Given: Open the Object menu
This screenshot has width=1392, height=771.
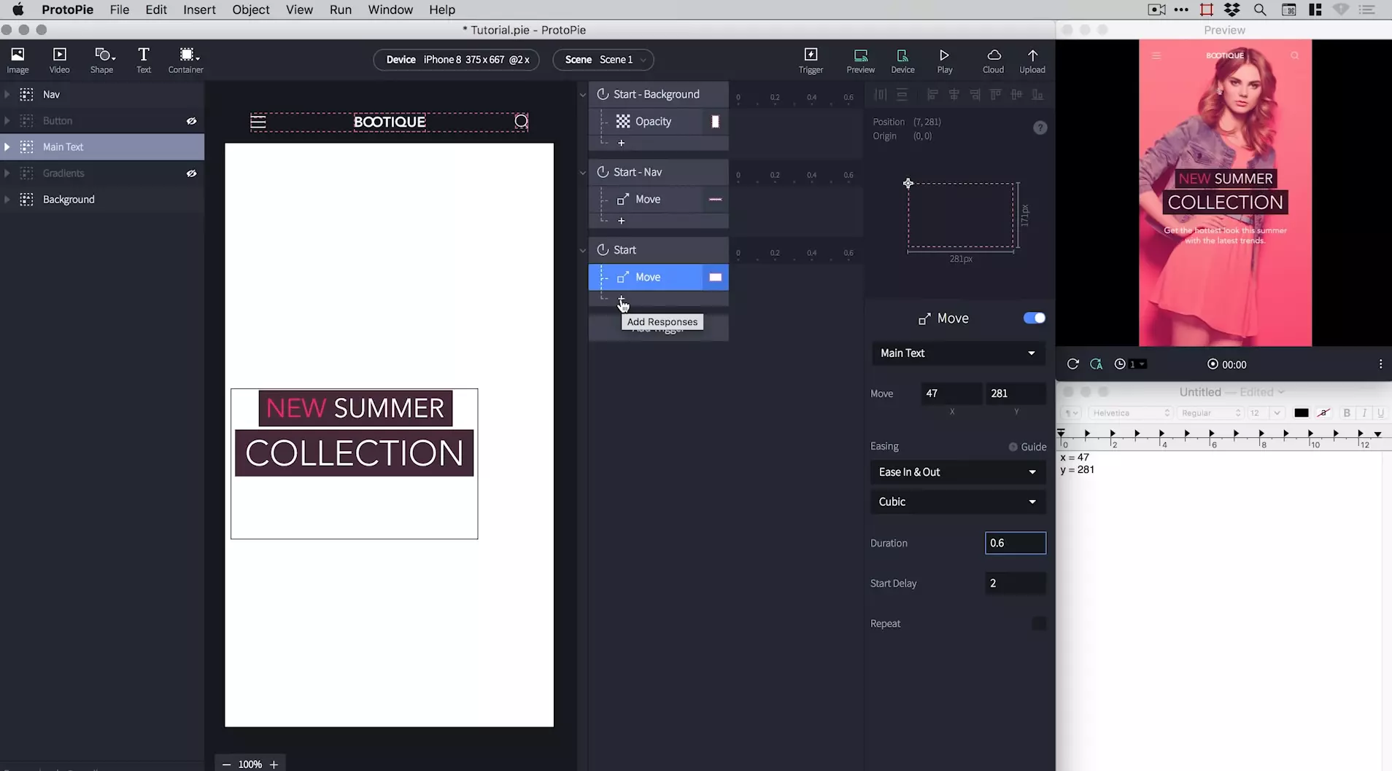Looking at the screenshot, I should pos(251,9).
